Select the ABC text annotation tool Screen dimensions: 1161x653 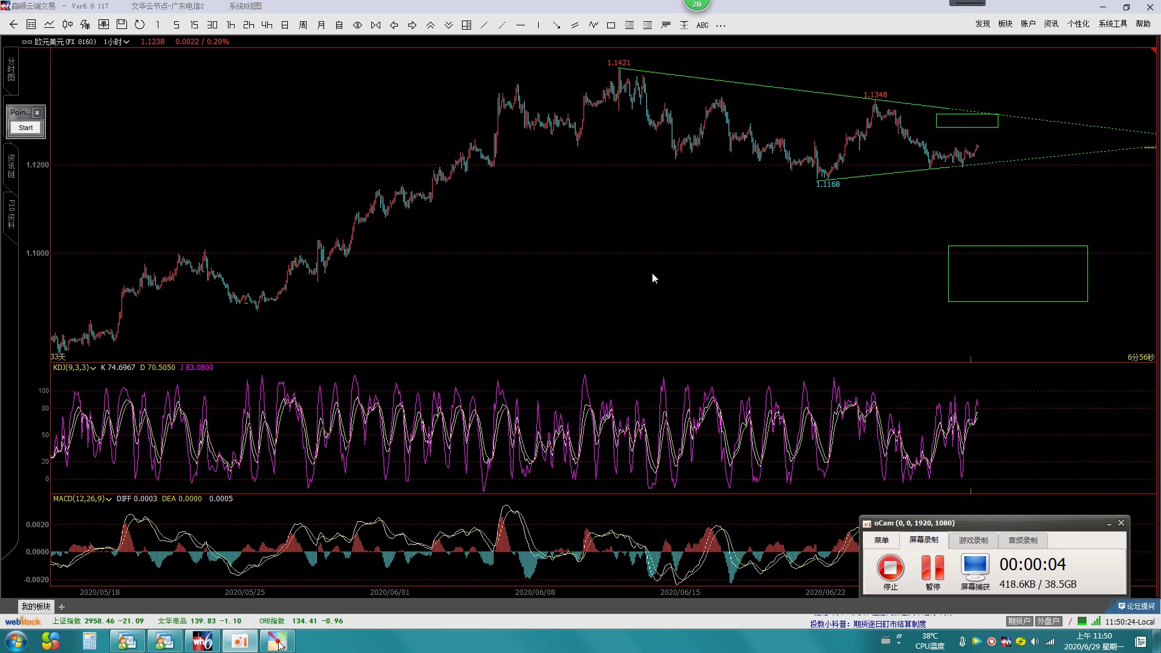[x=702, y=25]
